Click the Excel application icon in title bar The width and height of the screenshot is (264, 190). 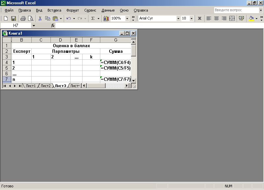coord(3,3)
